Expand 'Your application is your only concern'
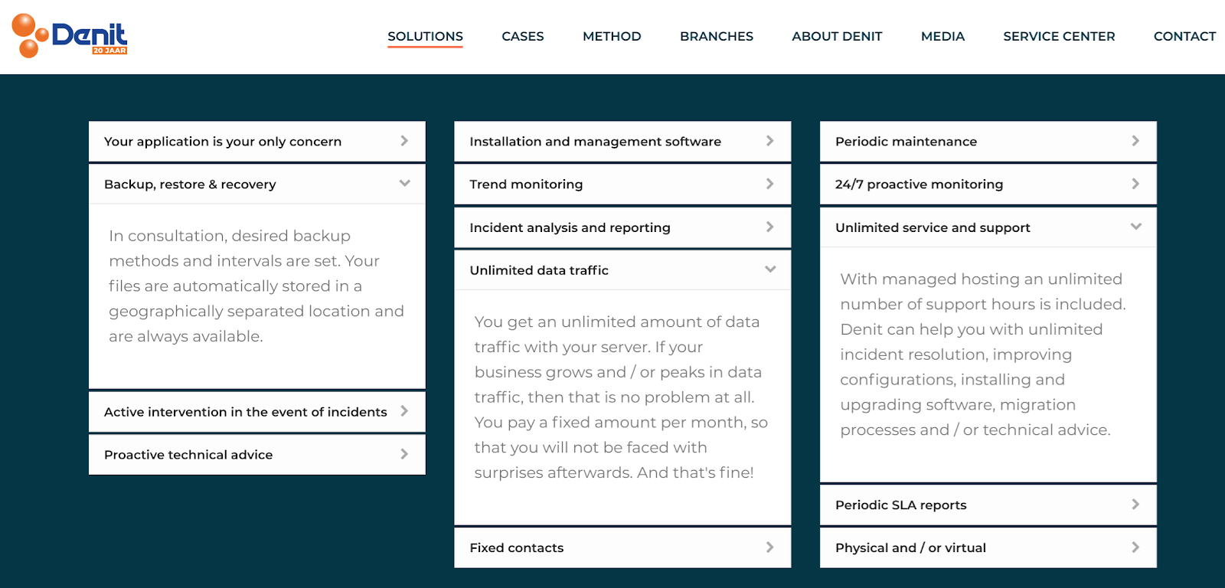 [x=257, y=142]
